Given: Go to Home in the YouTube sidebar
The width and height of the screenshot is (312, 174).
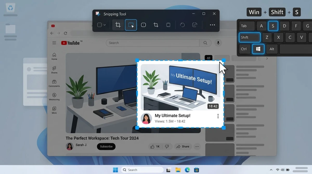Looking at the screenshot, I should tap(54, 56).
